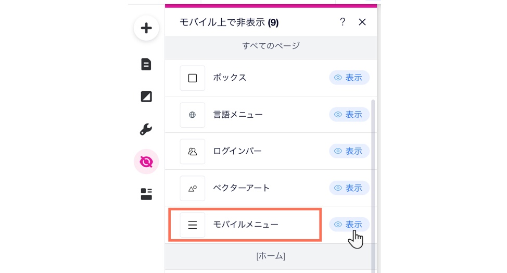Show the ログインバー element
The height and width of the screenshot is (273, 507).
pyautogui.click(x=349, y=151)
